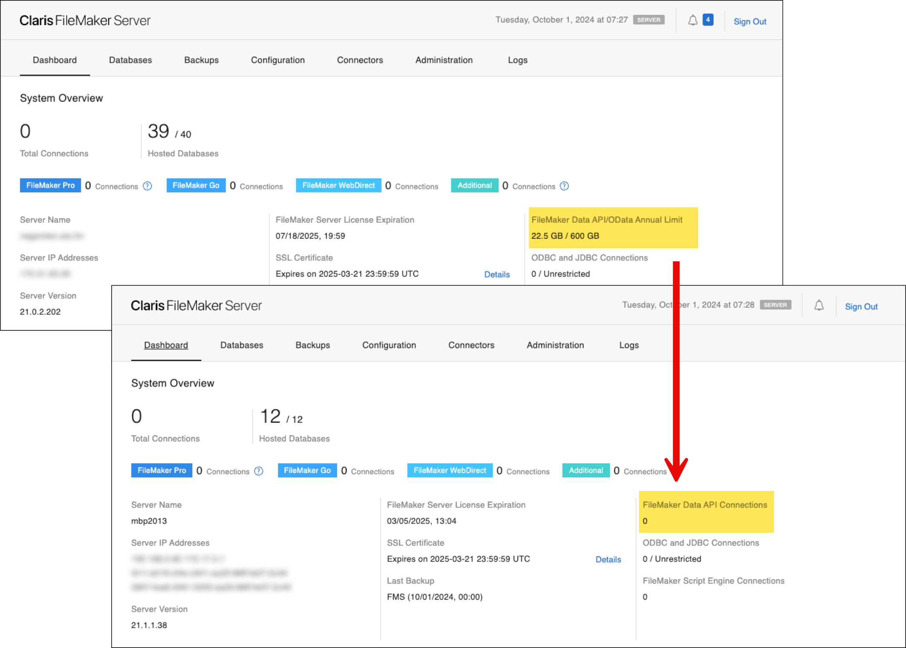Click the Additional badge in the front window
The image size is (906, 648).
pos(586,470)
